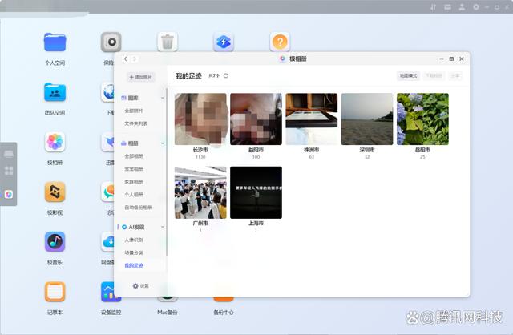Launch the 极相册 desktop app icon
The height and width of the screenshot is (335, 513).
55,143
